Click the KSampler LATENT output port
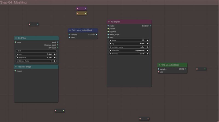The image size is (219, 122). 150,26
